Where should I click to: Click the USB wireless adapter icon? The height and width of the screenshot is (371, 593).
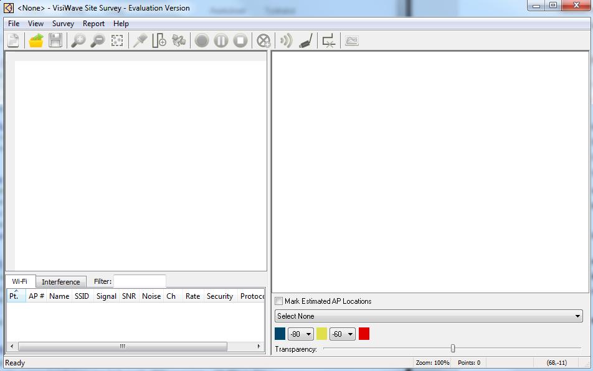(x=306, y=40)
